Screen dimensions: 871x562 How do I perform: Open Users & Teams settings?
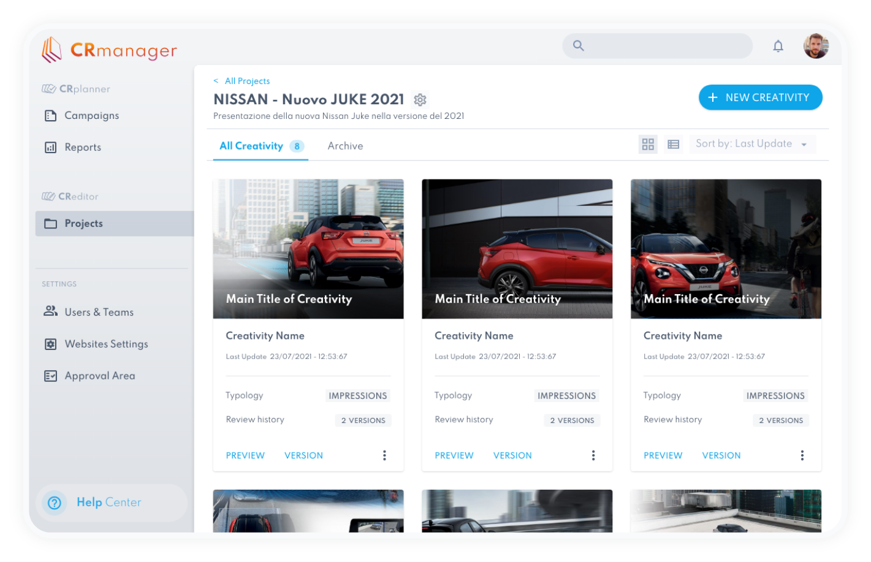pyautogui.click(x=99, y=312)
